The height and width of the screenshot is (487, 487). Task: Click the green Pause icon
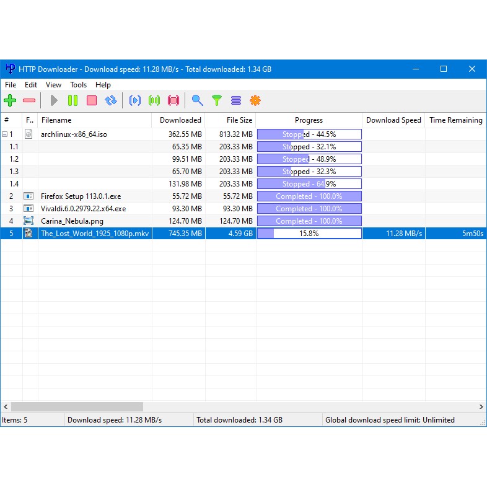72,100
